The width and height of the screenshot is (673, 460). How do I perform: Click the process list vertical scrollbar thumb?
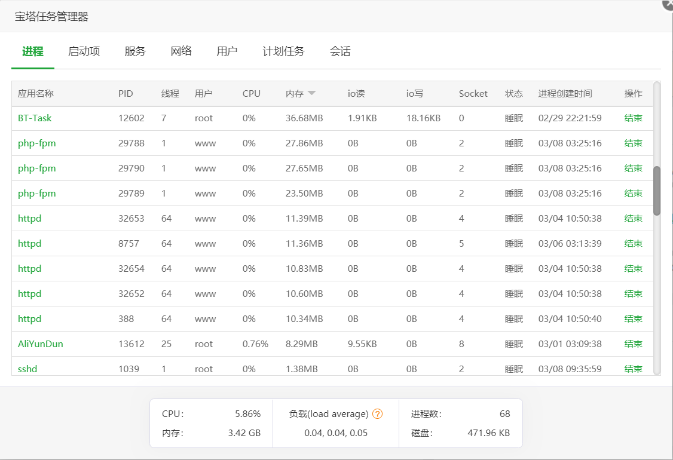[657, 191]
